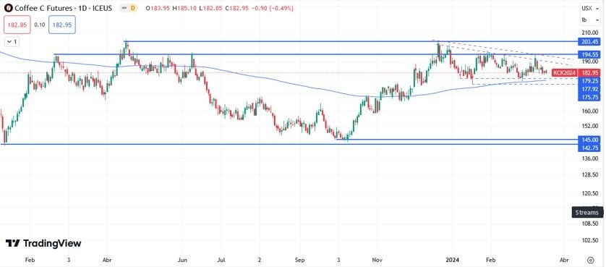606x267 pixels.
Task: Click the delayed data 'D' status pill
Action: (x=133, y=8)
